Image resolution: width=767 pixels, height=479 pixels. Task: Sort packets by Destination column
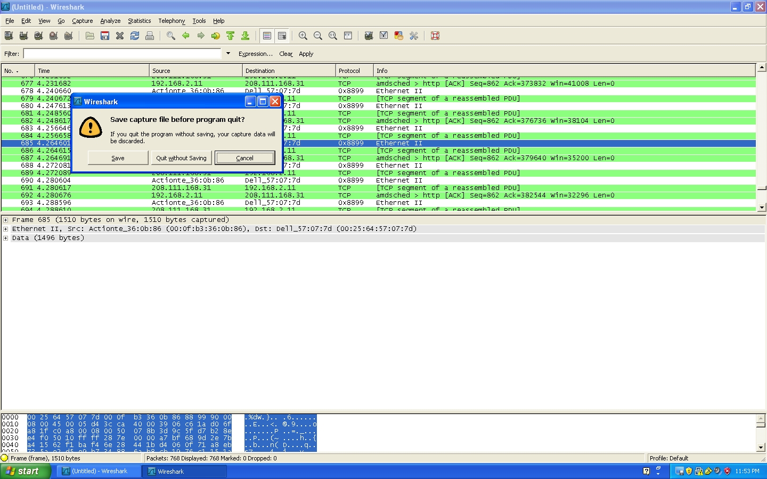click(x=289, y=70)
